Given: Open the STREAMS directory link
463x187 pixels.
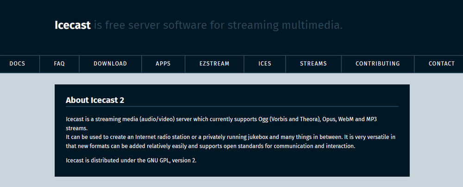Looking at the screenshot, I should (x=313, y=64).
